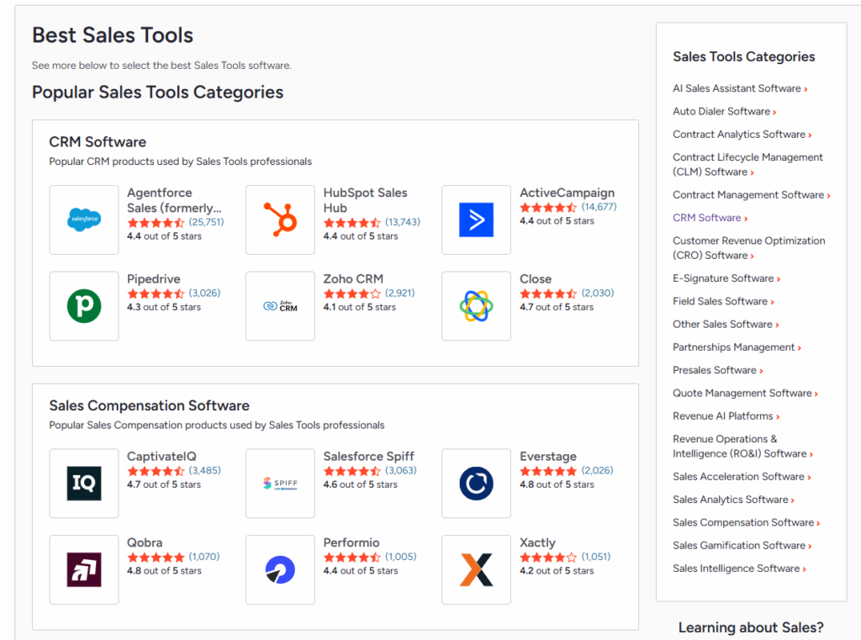Open the Performio logo tile

click(280, 569)
